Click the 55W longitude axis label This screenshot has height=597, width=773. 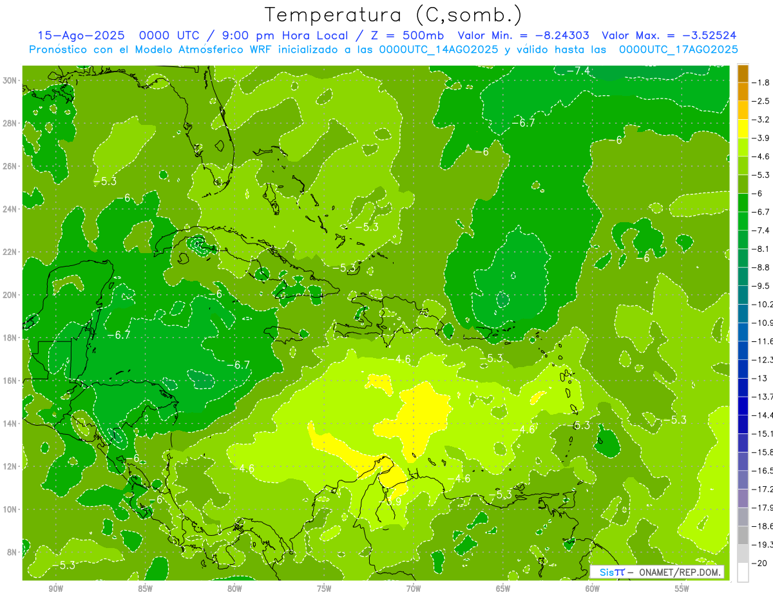(x=682, y=589)
